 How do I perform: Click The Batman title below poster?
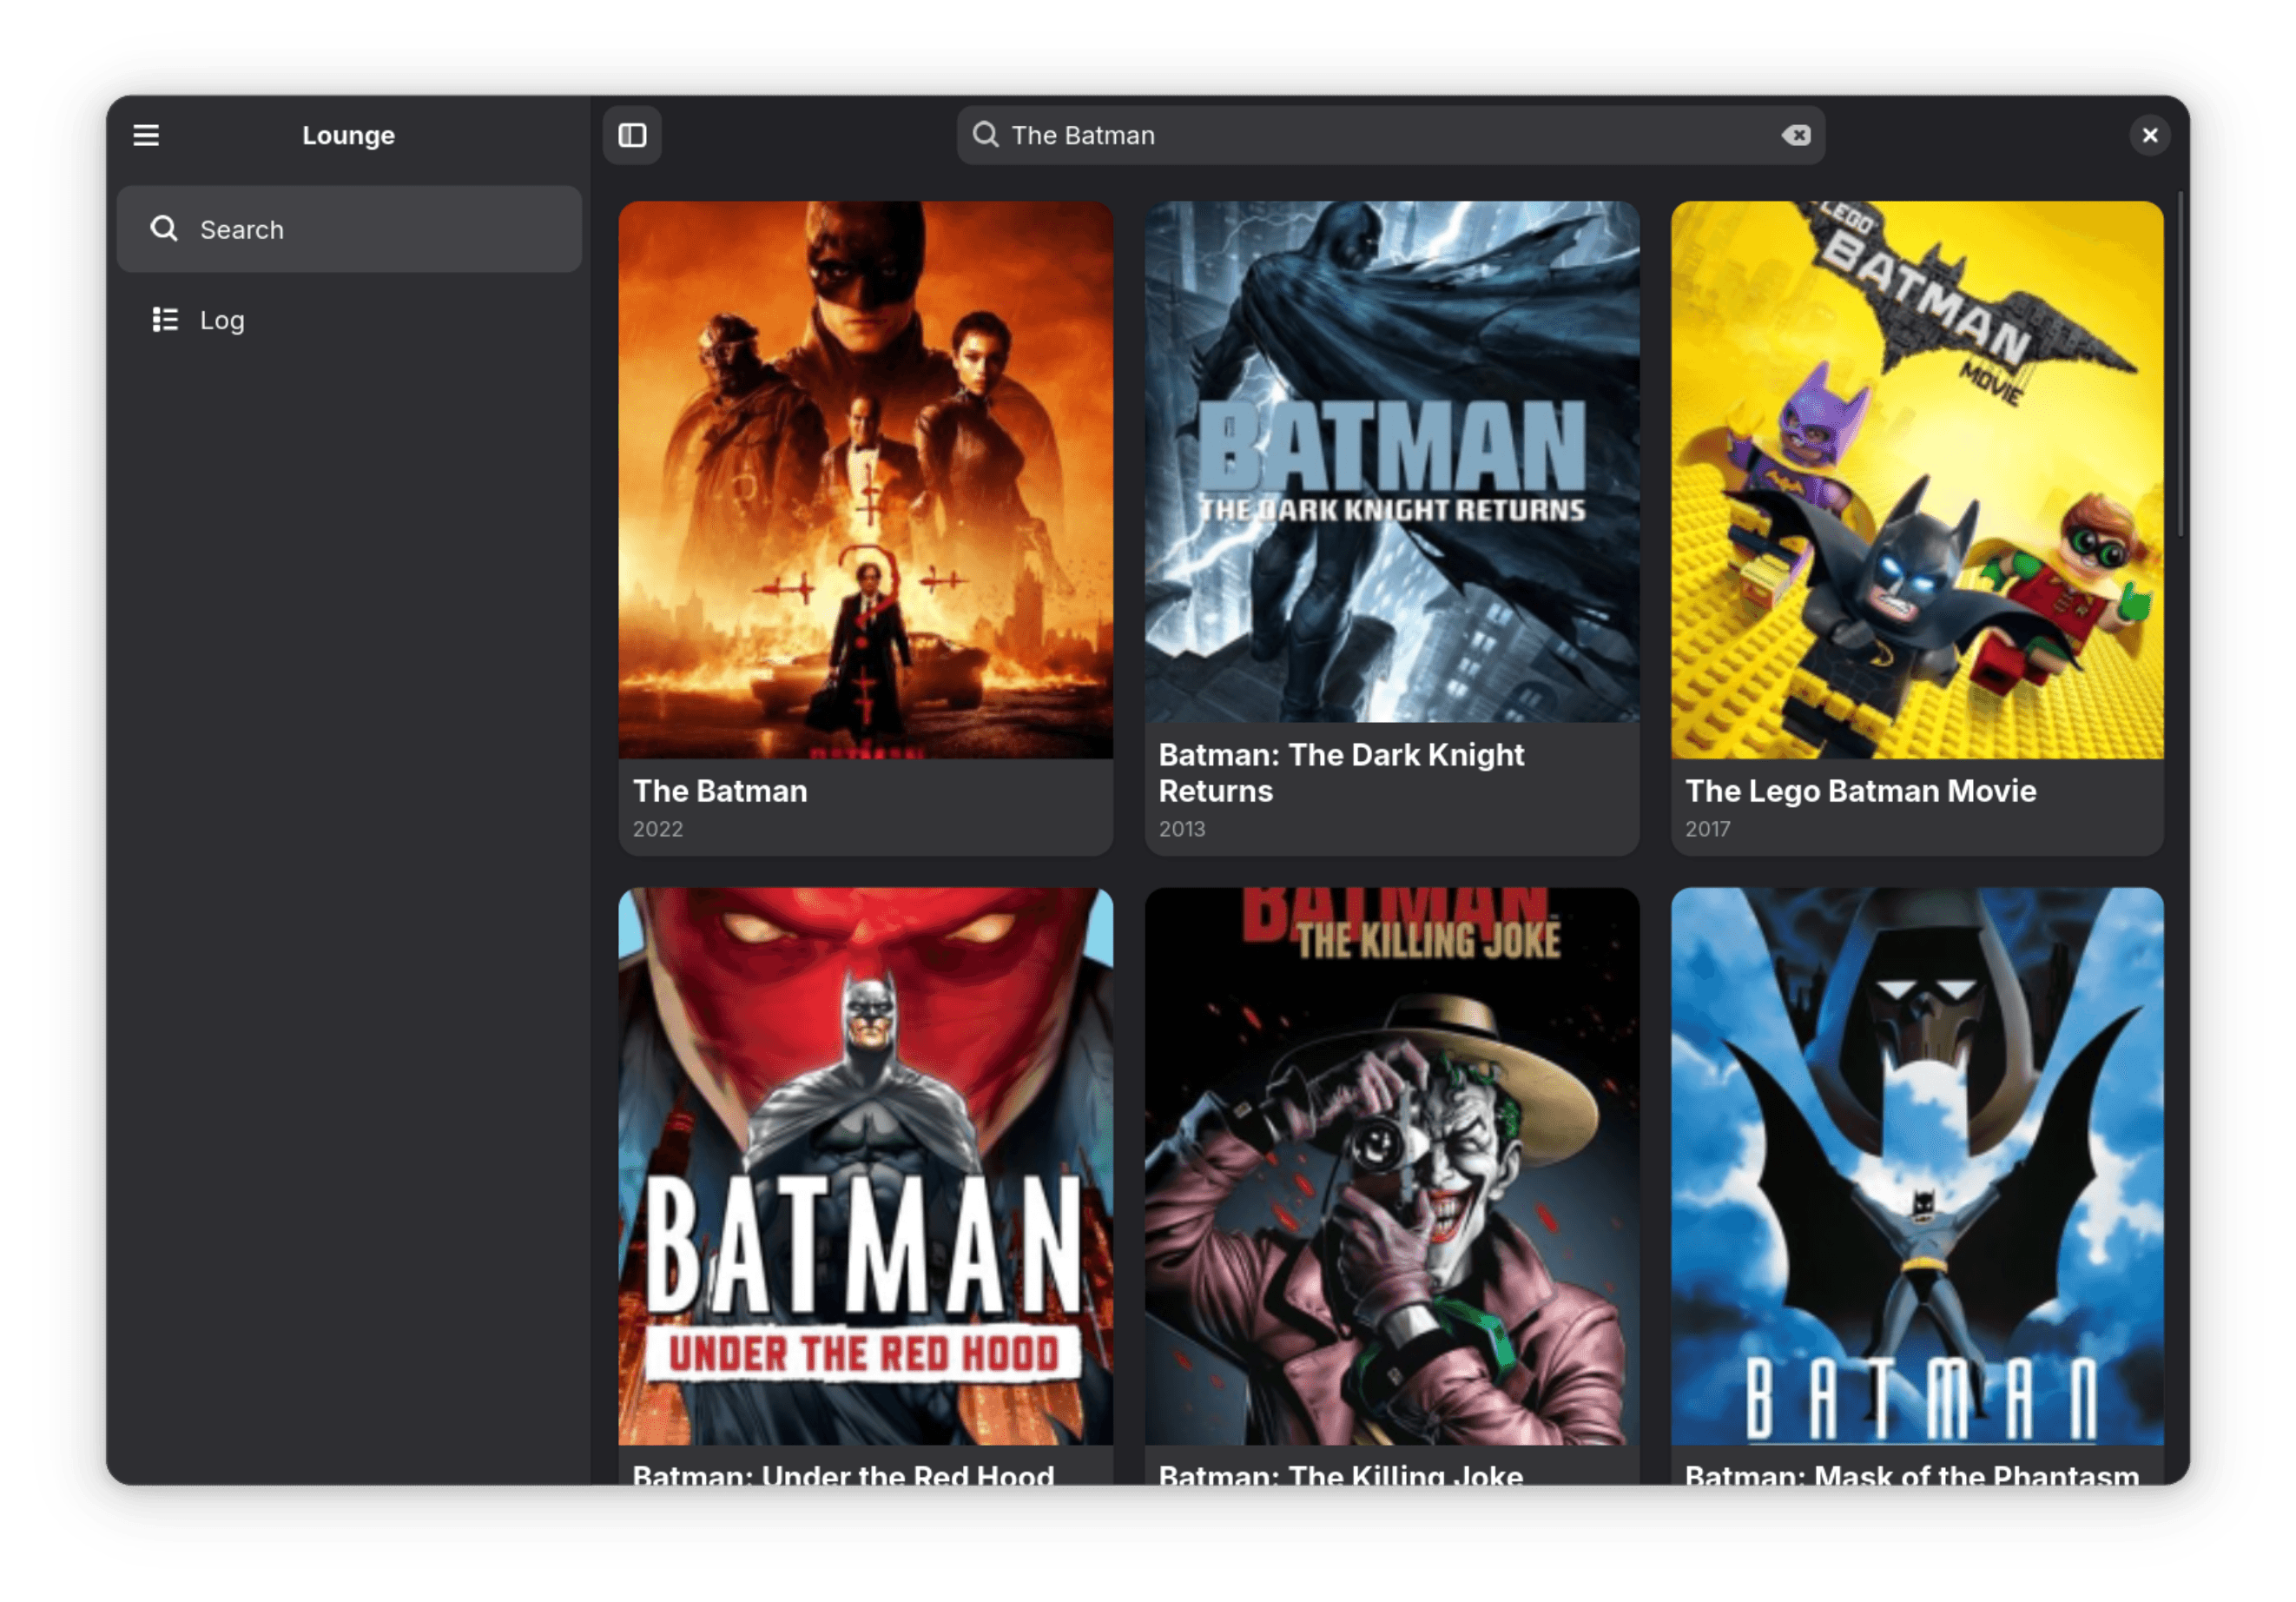(x=720, y=791)
